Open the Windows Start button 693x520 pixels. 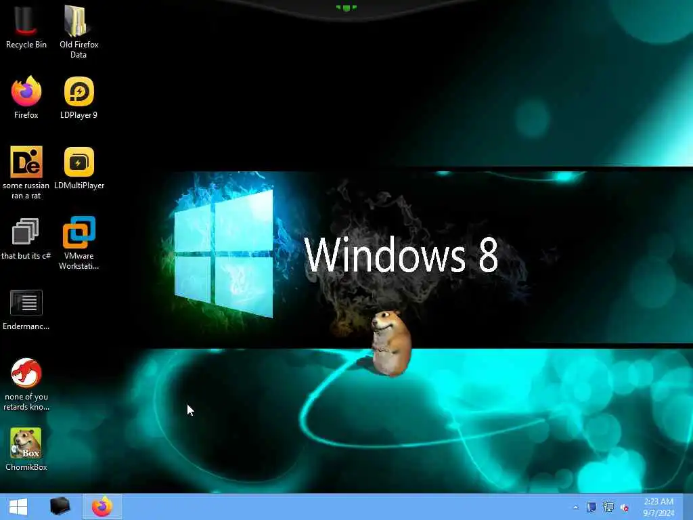[18, 506]
